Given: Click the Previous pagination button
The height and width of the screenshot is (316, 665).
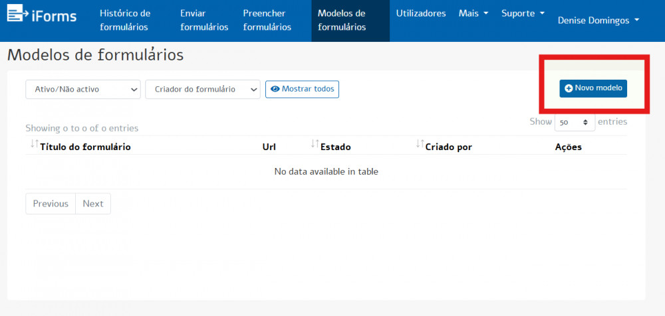Looking at the screenshot, I should [x=51, y=204].
